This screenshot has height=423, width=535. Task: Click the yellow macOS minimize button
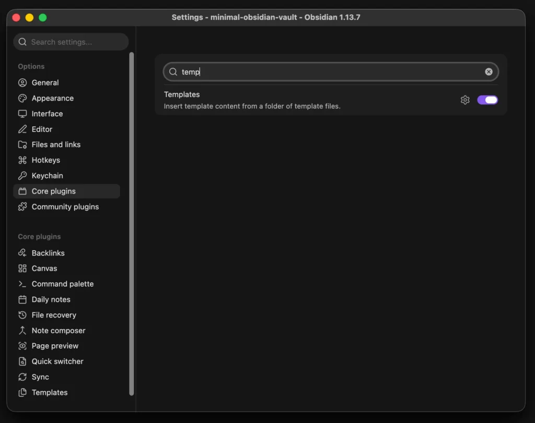[29, 17]
